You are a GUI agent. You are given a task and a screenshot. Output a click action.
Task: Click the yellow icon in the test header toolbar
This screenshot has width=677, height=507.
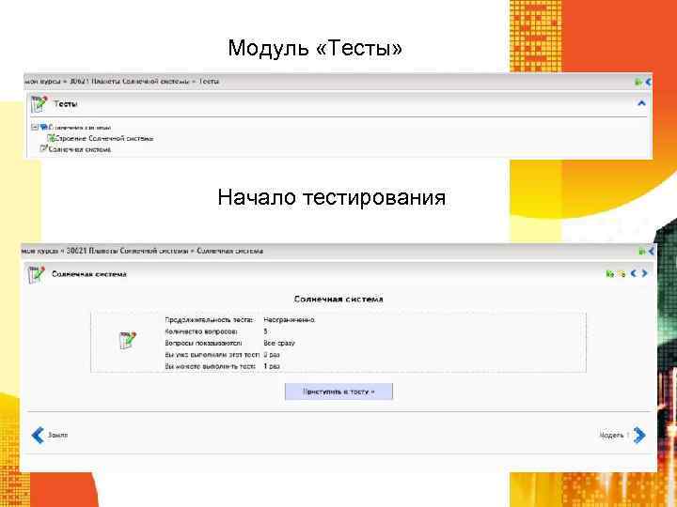pos(622,274)
